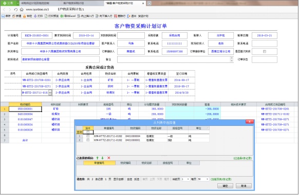
Task: Click the 新建 (New) toolbar icon
Action: [x=14, y=16]
